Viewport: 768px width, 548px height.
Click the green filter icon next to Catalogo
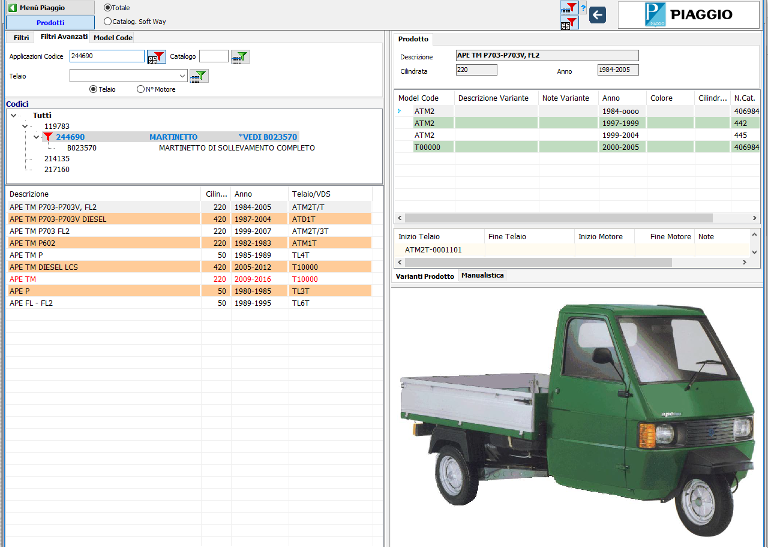coord(241,57)
